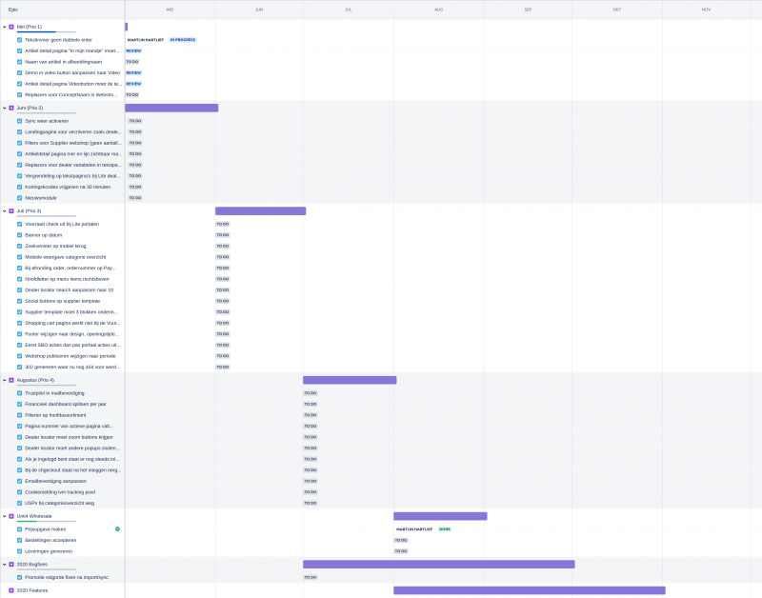The height and width of the screenshot is (598, 762).
Task: Click the task icon for Leveringen genereren
Action: pyautogui.click(x=19, y=550)
